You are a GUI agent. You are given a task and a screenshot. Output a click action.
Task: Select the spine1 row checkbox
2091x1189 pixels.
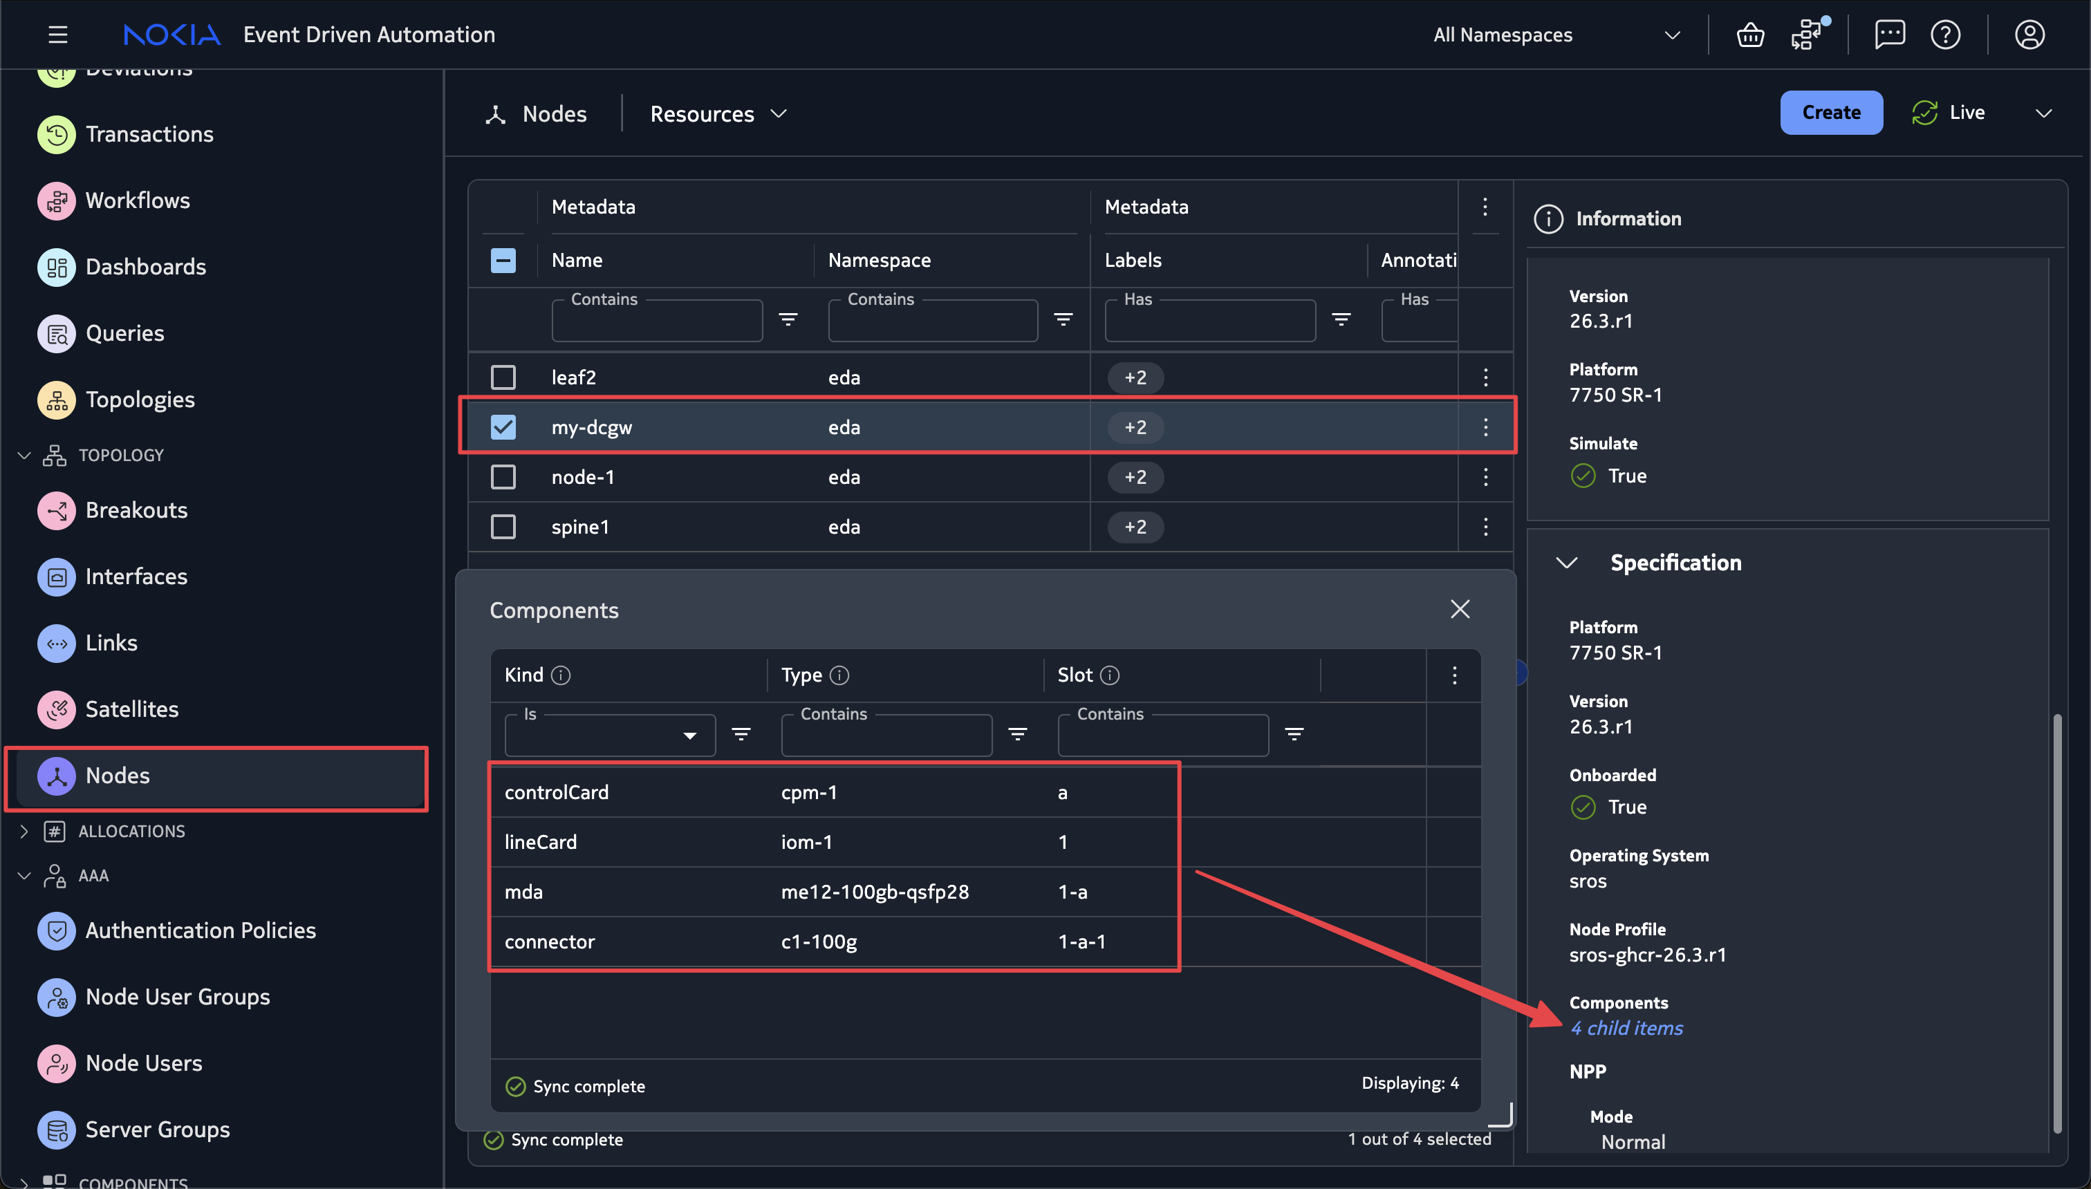point(503,527)
